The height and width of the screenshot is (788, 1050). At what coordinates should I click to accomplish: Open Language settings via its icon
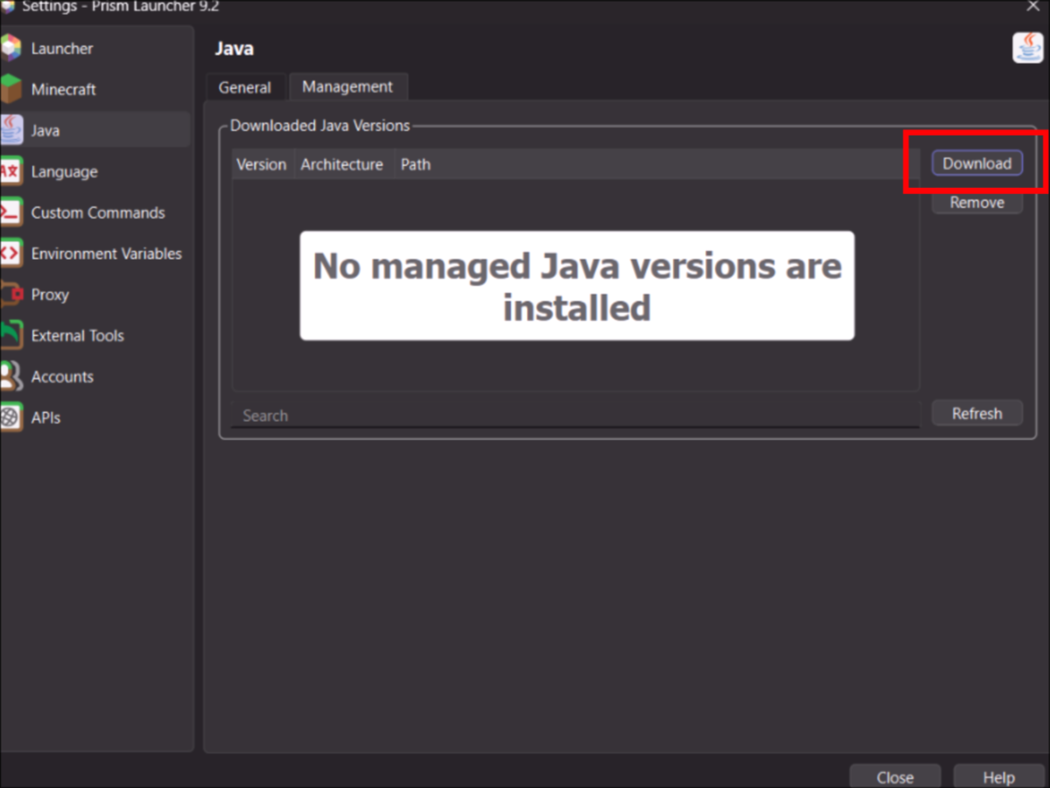tap(10, 171)
